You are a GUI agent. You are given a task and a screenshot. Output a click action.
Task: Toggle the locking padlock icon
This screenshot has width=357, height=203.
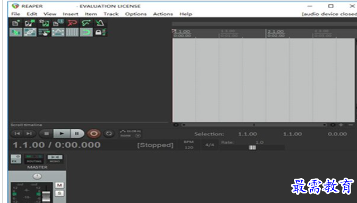pos(100,32)
